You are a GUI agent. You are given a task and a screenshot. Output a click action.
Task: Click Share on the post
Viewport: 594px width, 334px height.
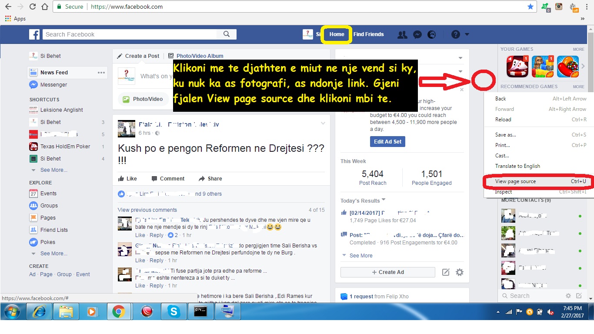pos(210,179)
